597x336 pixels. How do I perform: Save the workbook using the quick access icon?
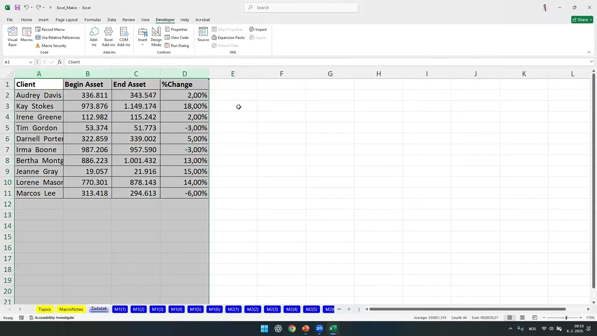pos(17,7)
